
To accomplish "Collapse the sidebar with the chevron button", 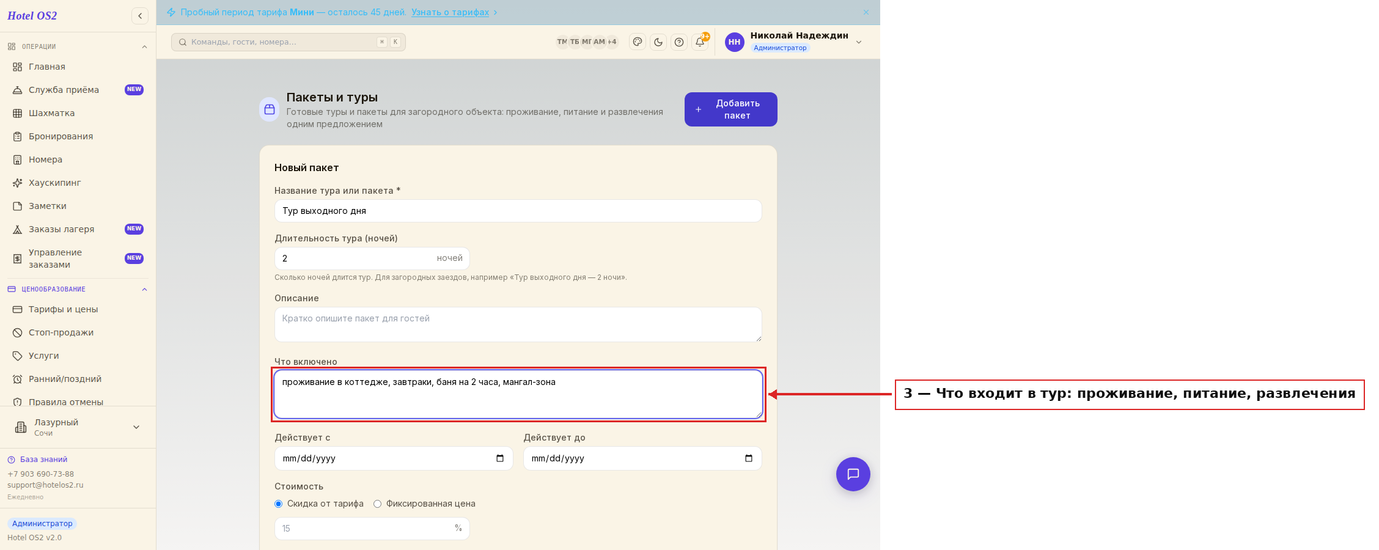I will click(140, 16).
